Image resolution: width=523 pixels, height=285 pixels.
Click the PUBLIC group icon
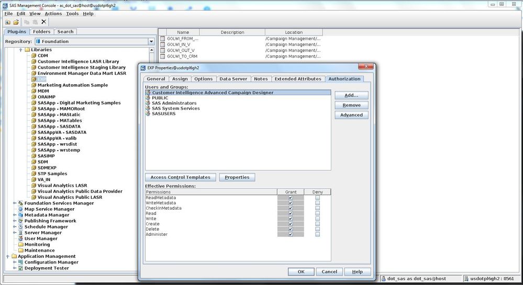(148, 98)
